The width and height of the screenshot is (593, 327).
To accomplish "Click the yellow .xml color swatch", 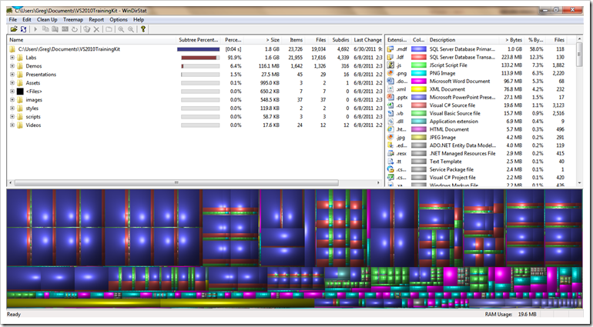I will (419, 89).
